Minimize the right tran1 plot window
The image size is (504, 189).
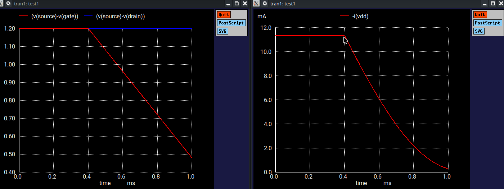tap(485, 4)
